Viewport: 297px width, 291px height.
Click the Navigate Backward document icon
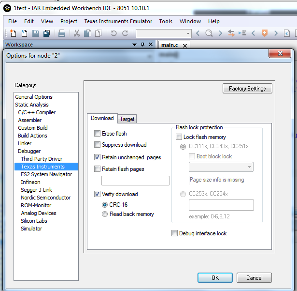pyautogui.click(x=287, y=33)
